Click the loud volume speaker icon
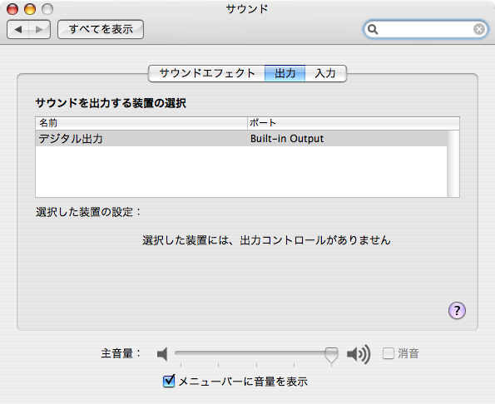Image resolution: width=495 pixels, height=404 pixels. (x=359, y=354)
